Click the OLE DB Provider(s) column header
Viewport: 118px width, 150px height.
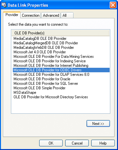click(60, 33)
